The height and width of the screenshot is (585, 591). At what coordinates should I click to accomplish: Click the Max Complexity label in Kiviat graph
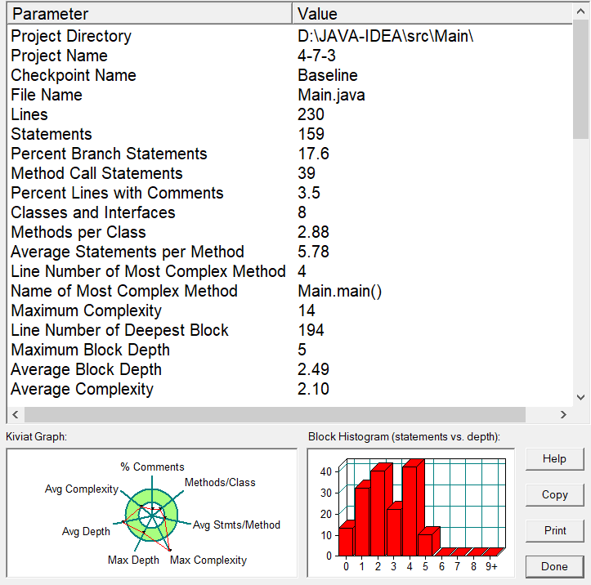[208, 560]
